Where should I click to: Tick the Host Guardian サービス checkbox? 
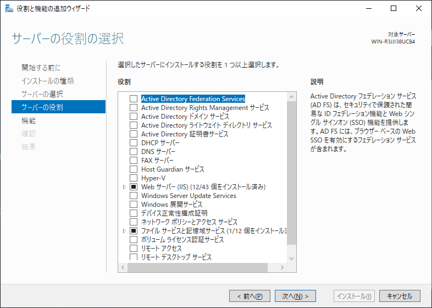pos(134,169)
